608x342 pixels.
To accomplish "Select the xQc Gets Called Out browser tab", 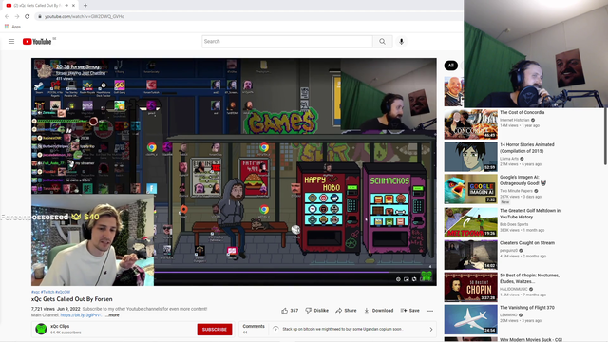I will [39, 6].
